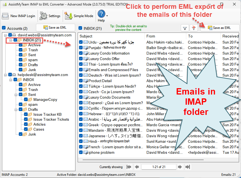Toggle the Articles folder checkbox

pos(26,124)
